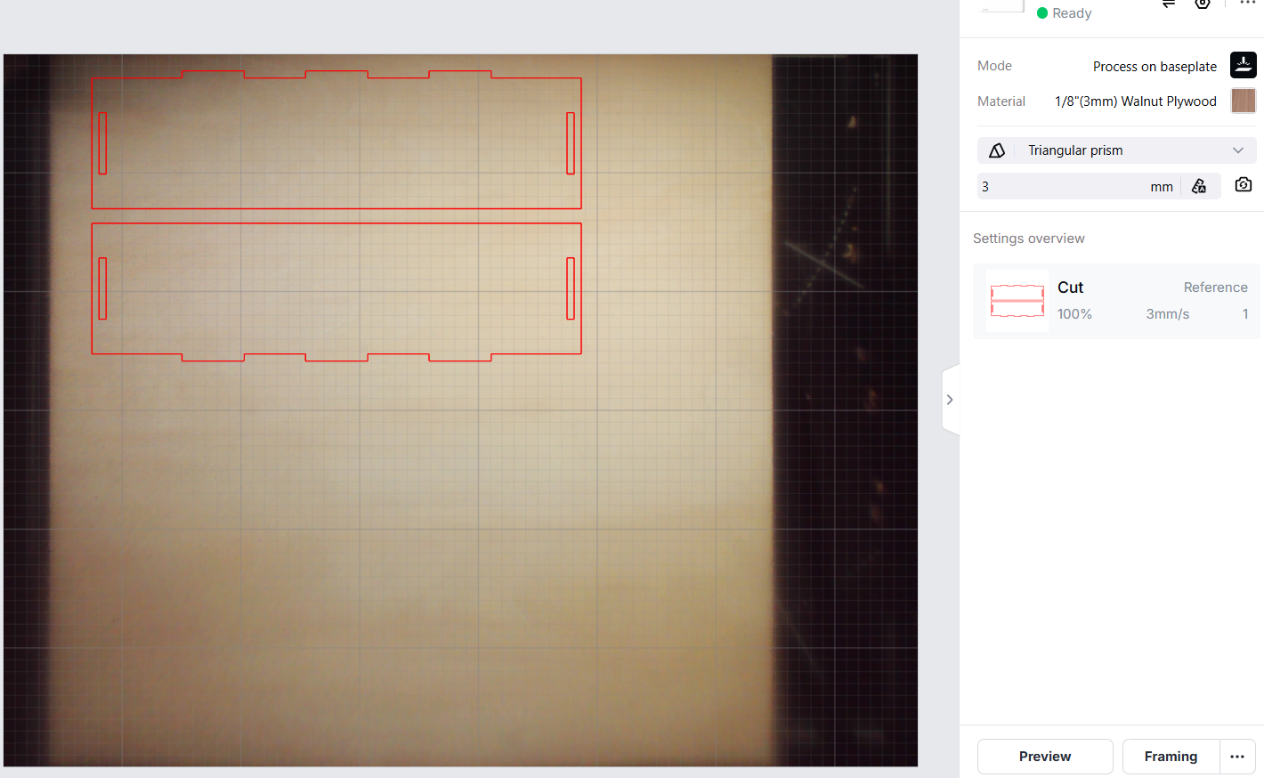Click the Process on baseplate text

[x=1155, y=66]
